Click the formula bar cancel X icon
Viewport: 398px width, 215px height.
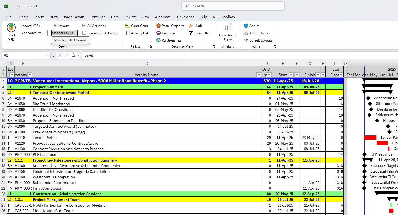[60, 55]
